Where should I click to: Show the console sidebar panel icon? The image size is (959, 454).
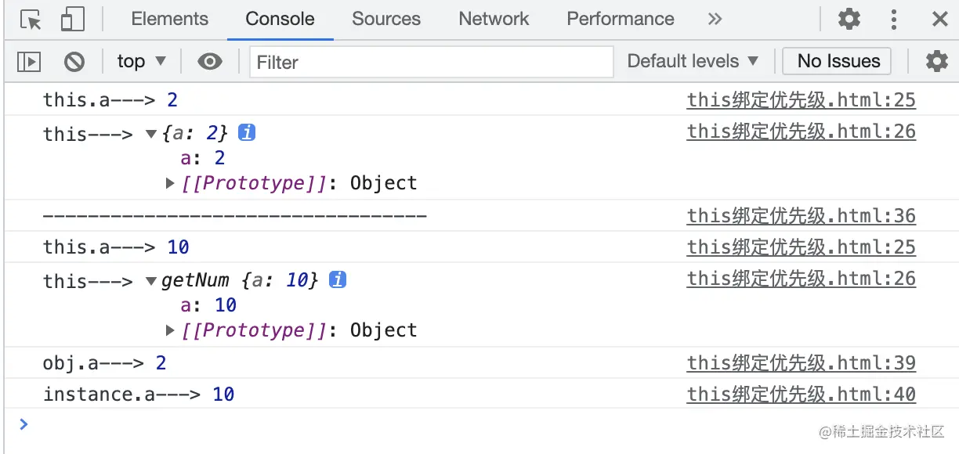[29, 61]
